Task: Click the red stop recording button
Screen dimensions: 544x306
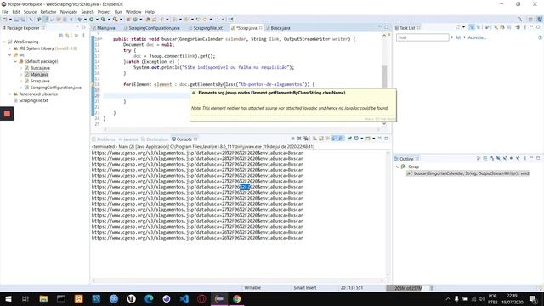Action: tap(7, 113)
